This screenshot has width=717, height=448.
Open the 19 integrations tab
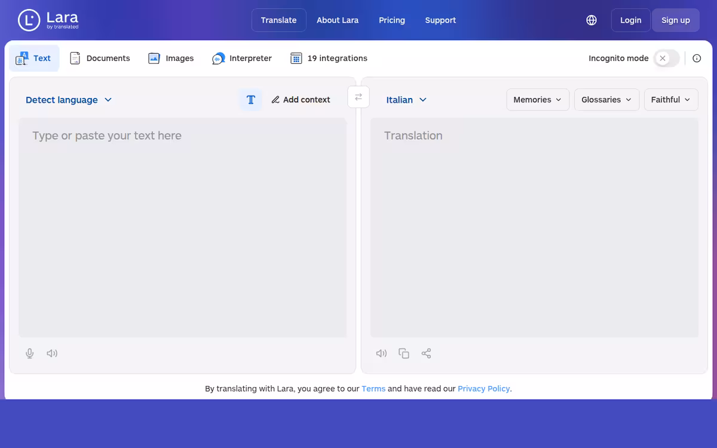pyautogui.click(x=329, y=59)
